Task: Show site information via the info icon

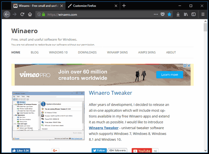Action: point(39,14)
